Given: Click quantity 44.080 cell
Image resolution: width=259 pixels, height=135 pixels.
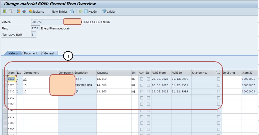Looking at the screenshot, I should click(114, 85).
